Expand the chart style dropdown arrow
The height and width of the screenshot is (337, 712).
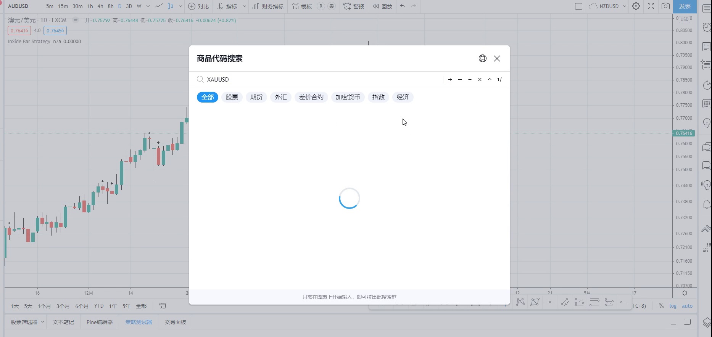[x=180, y=6]
